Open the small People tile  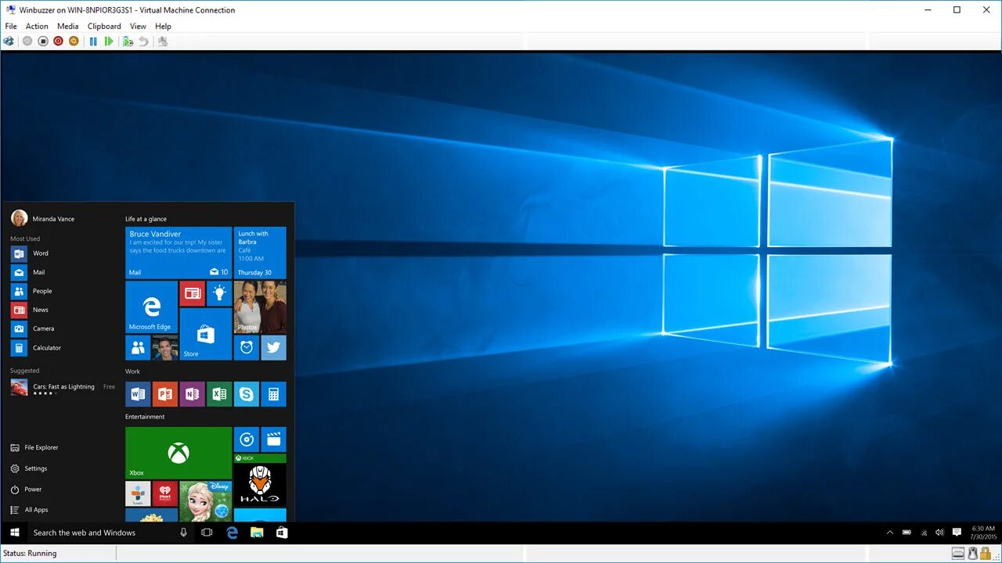138,348
